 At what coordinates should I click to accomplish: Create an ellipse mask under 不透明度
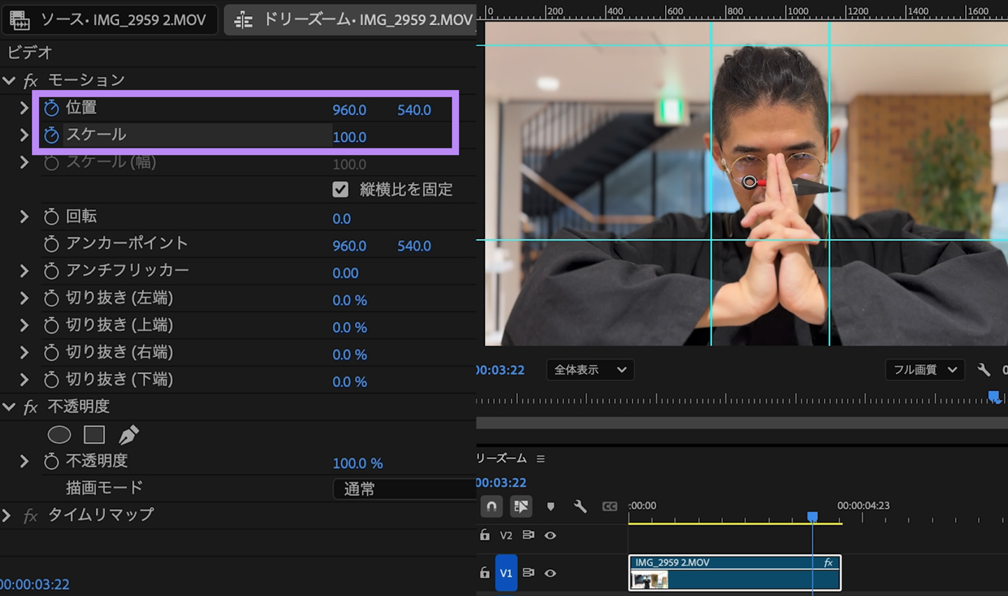click(59, 435)
